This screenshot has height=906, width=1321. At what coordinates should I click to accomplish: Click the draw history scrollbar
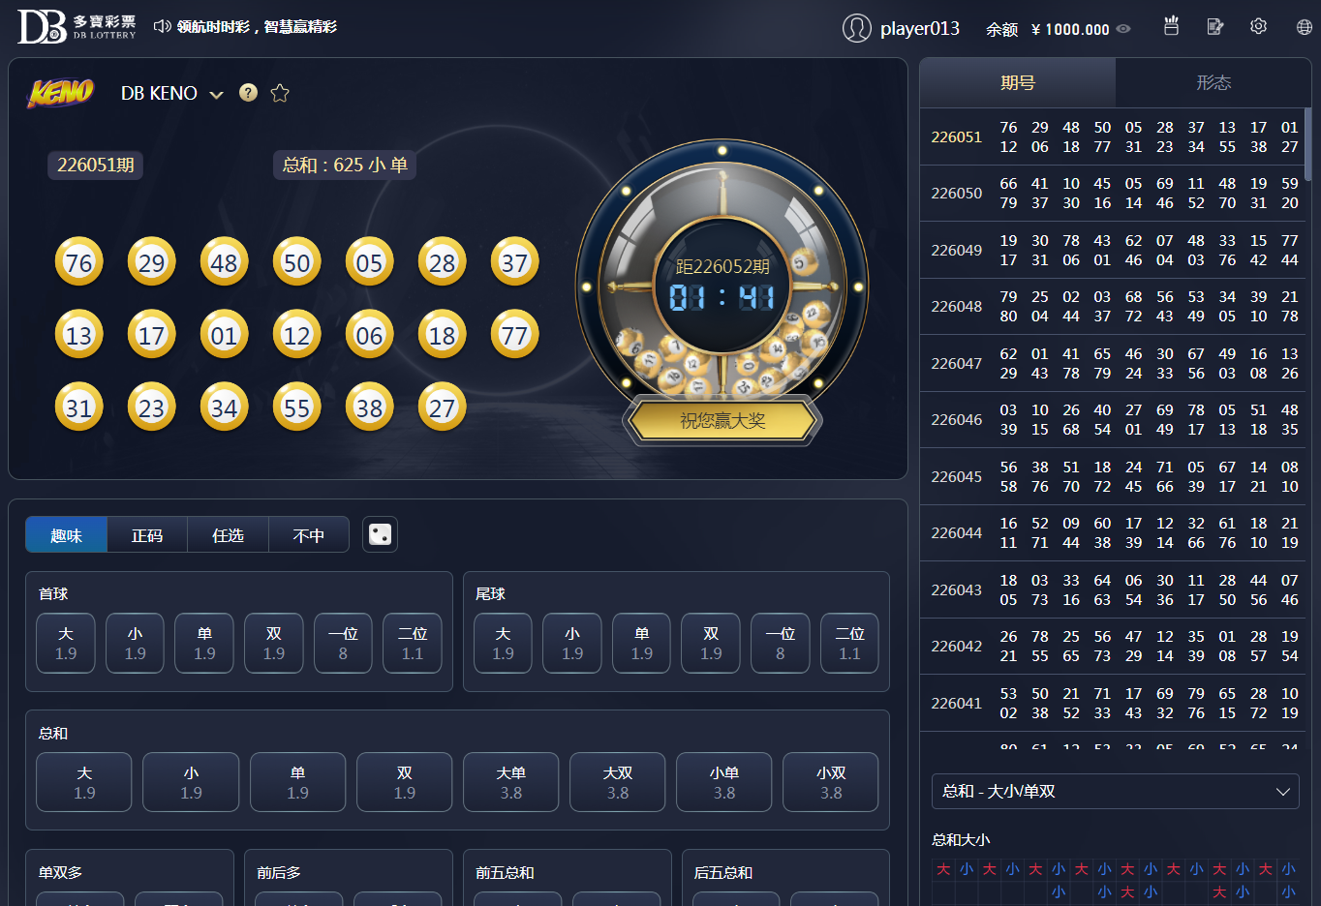(x=1307, y=143)
